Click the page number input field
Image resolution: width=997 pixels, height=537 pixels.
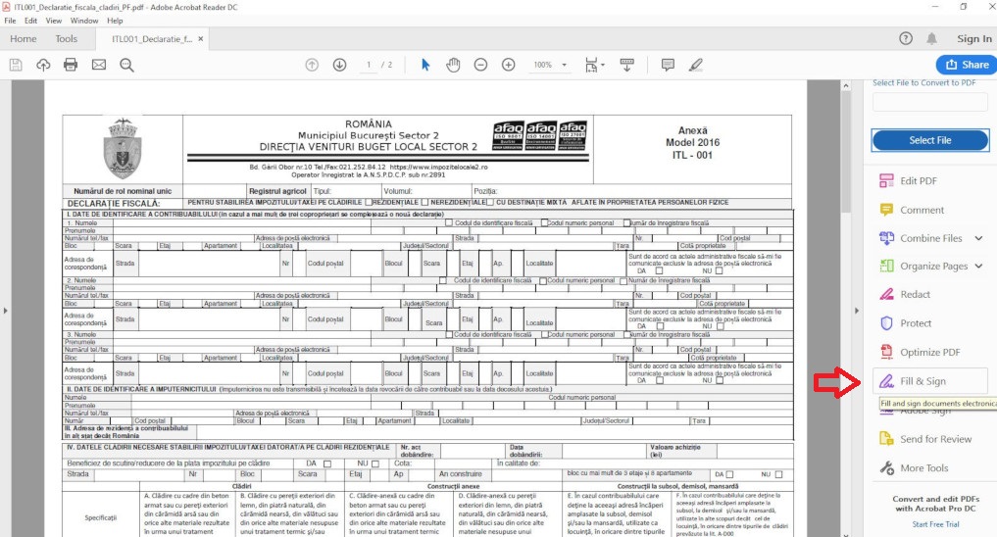(369, 65)
